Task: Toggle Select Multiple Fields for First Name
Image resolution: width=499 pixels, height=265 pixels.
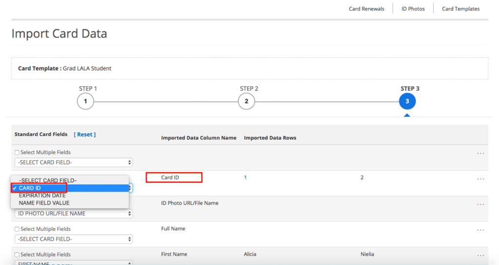Action: click(17, 255)
